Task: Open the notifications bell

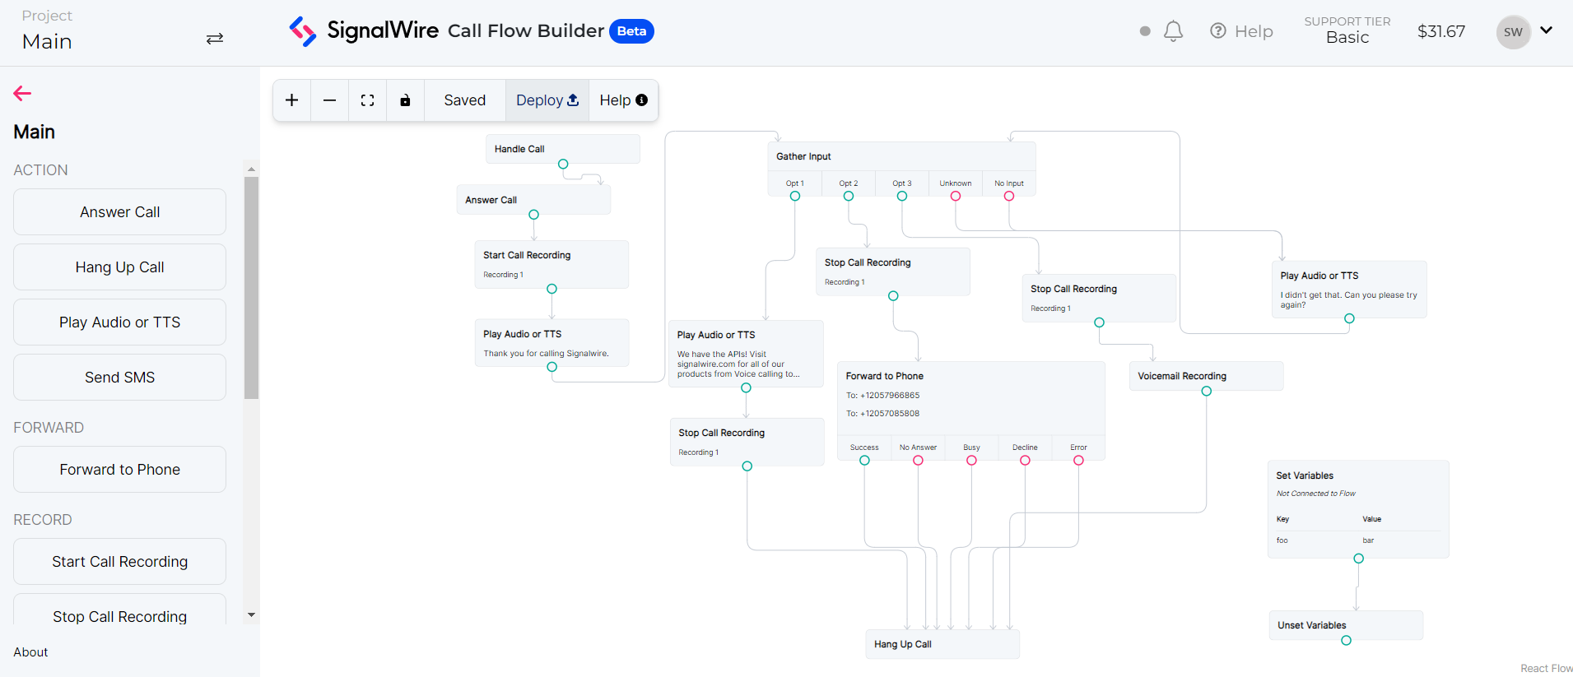Action: tap(1173, 31)
